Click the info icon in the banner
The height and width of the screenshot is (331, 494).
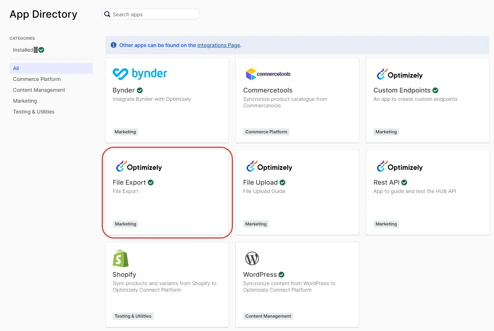coord(113,45)
